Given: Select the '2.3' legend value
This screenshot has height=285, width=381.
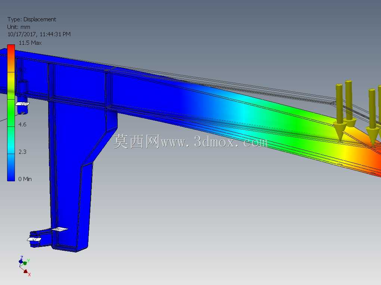Looking at the screenshot, I should point(22,152).
